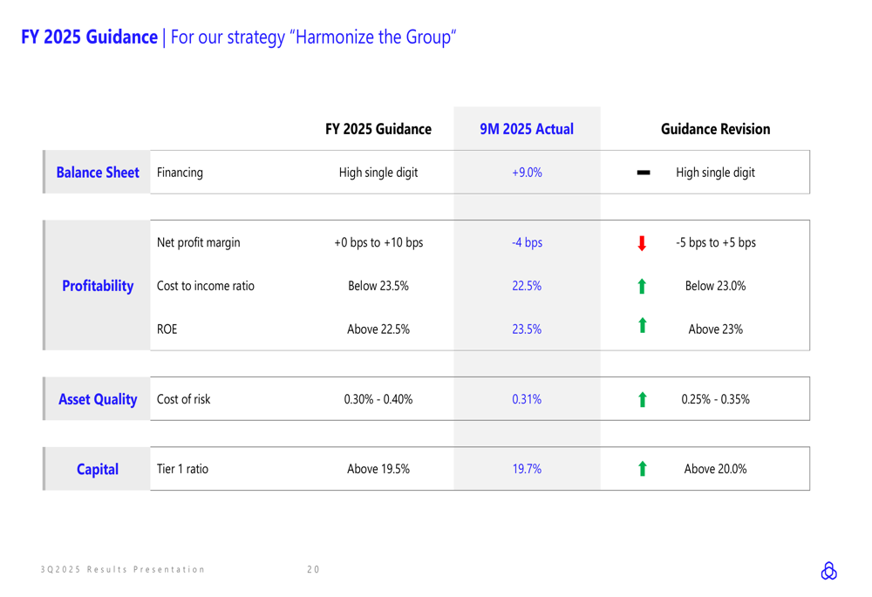Select the Balance Sheet category label
This screenshot has width=872, height=597.
coord(98,173)
